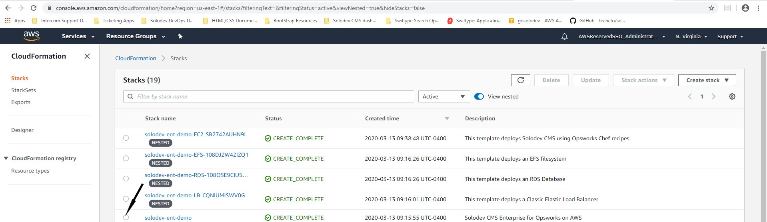Screen dimensions: 767x222
Task: Open StackSets in the sidebar
Action: point(24,90)
